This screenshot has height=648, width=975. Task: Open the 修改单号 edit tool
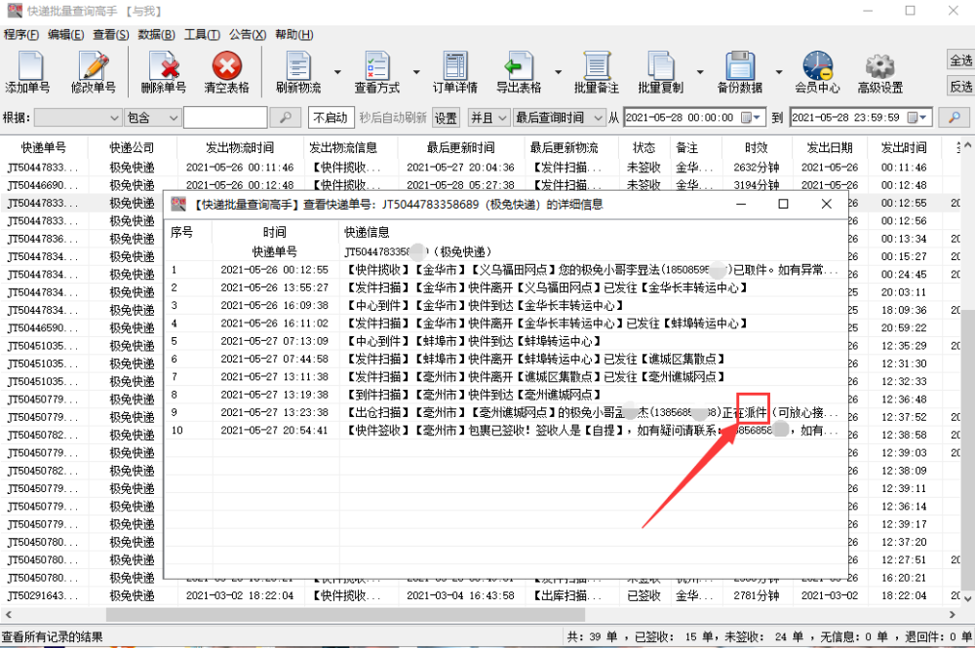tap(94, 73)
